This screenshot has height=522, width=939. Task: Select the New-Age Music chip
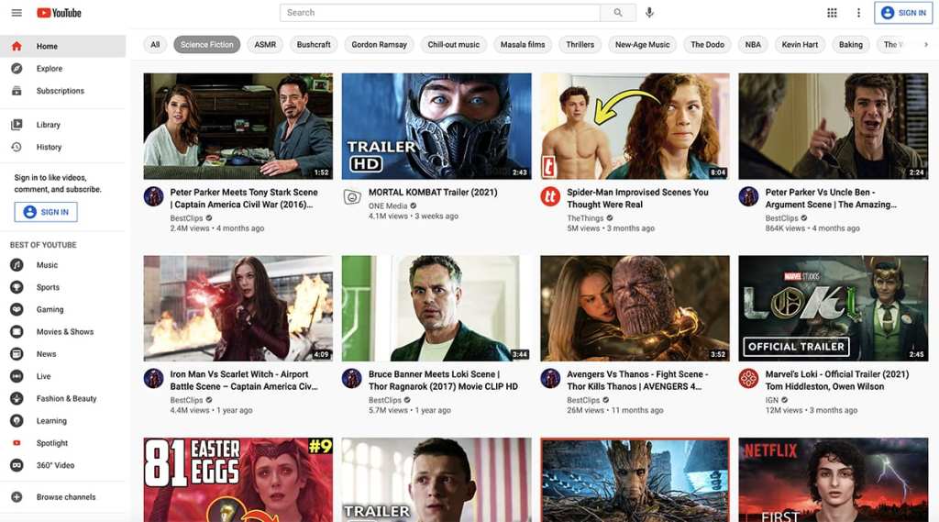[x=643, y=44]
